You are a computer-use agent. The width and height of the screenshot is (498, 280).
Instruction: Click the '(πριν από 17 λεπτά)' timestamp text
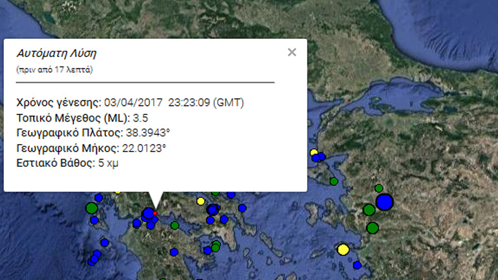click(54, 70)
